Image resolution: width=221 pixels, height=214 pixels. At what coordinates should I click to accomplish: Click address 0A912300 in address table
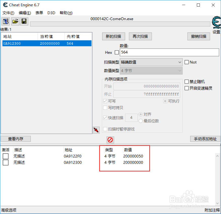[73, 162]
